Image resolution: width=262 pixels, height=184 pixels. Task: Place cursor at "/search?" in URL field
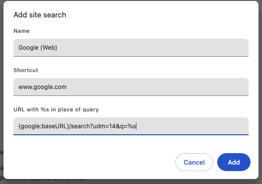pos(81,126)
